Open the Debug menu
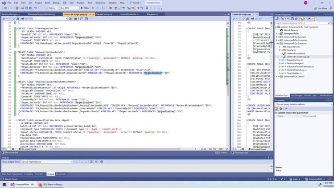 [x=56, y=3]
